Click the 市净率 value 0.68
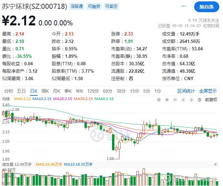 coord(184,56)
